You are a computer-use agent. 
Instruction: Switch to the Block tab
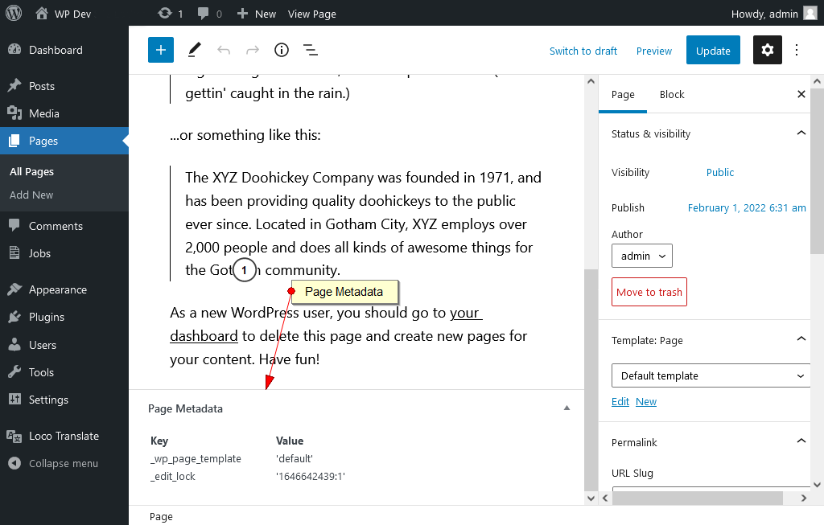(x=672, y=94)
